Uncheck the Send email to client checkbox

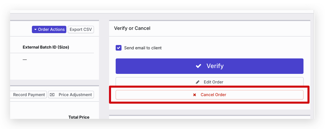[118, 48]
